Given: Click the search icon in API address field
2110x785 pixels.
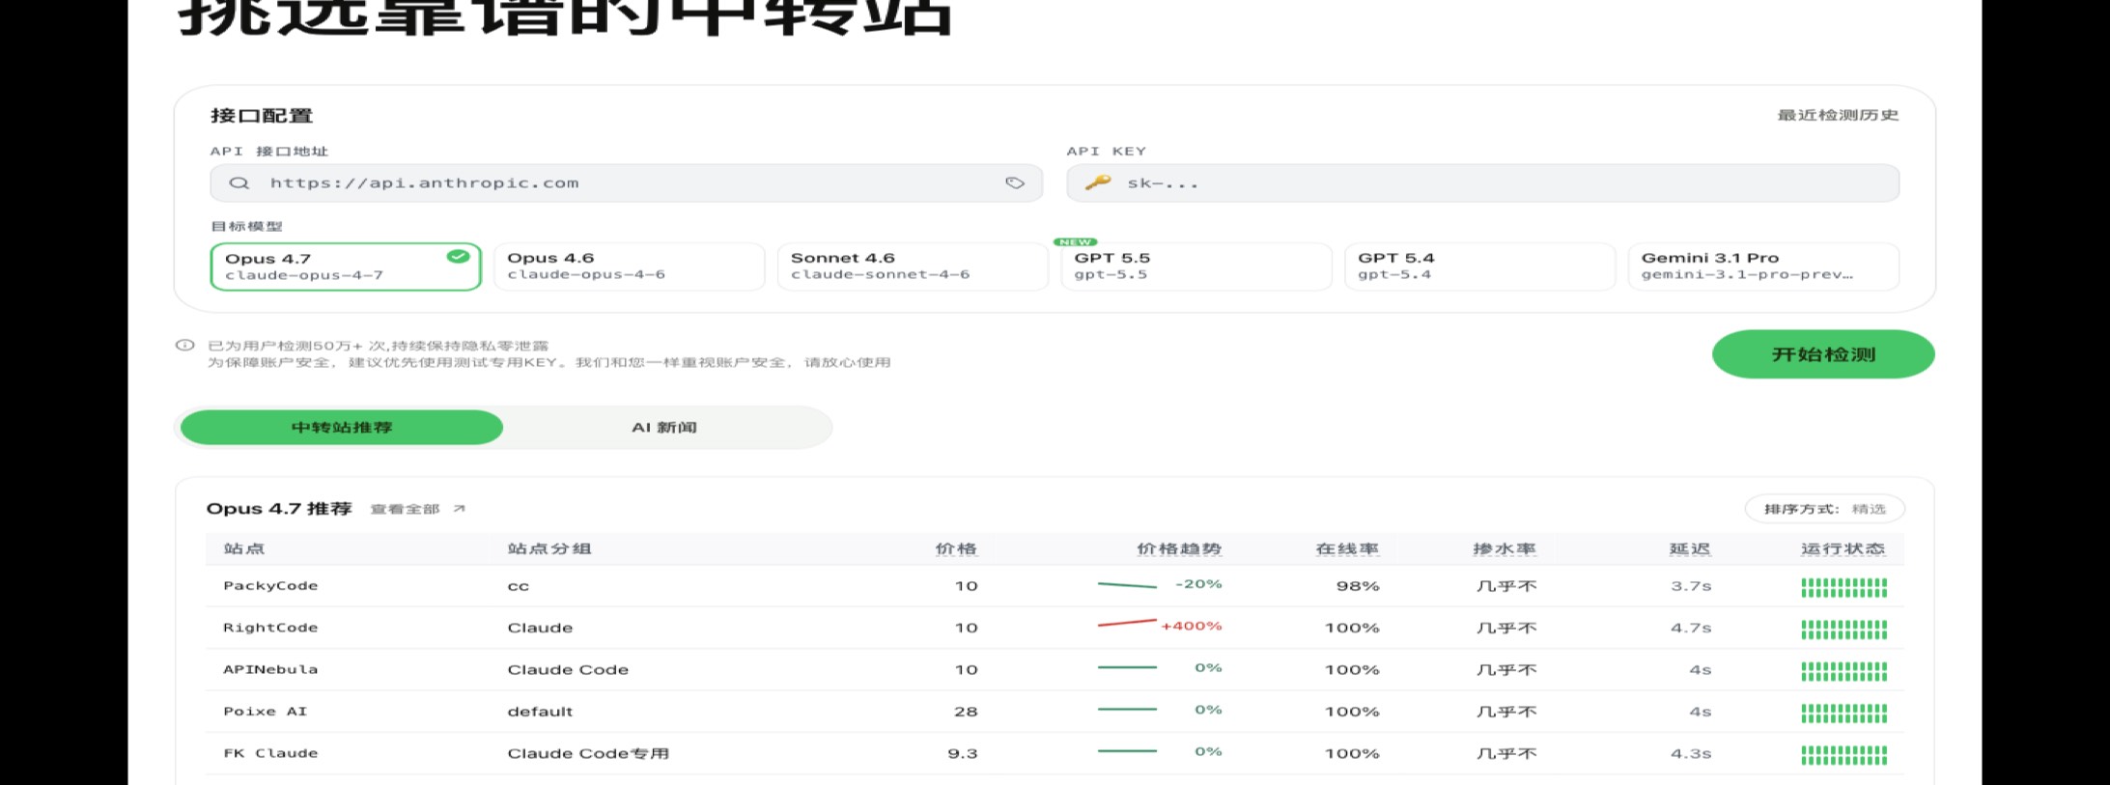Looking at the screenshot, I should 239,183.
